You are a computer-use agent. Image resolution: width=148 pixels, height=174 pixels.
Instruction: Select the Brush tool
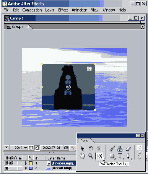click(x=112, y=149)
